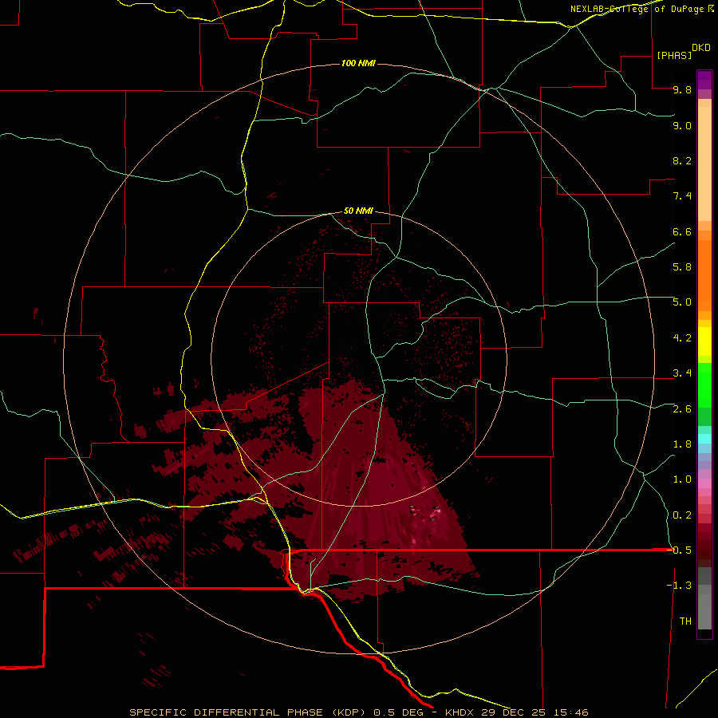Click the 7.4 value on the scale
This screenshot has width=718, height=718.
click(x=682, y=196)
